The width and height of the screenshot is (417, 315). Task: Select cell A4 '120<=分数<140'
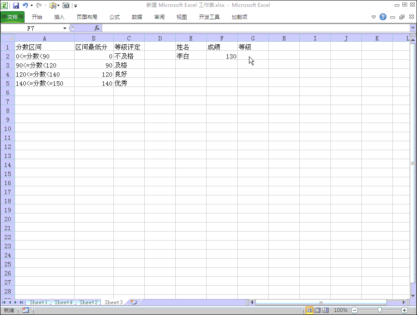pos(44,74)
